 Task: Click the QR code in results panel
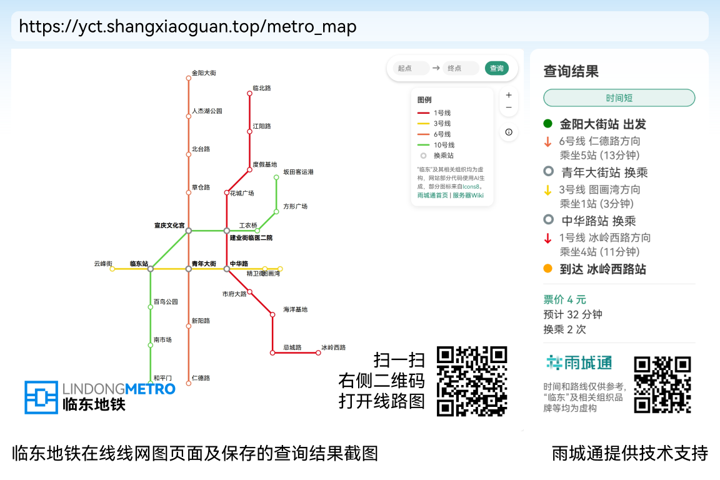[x=662, y=385]
